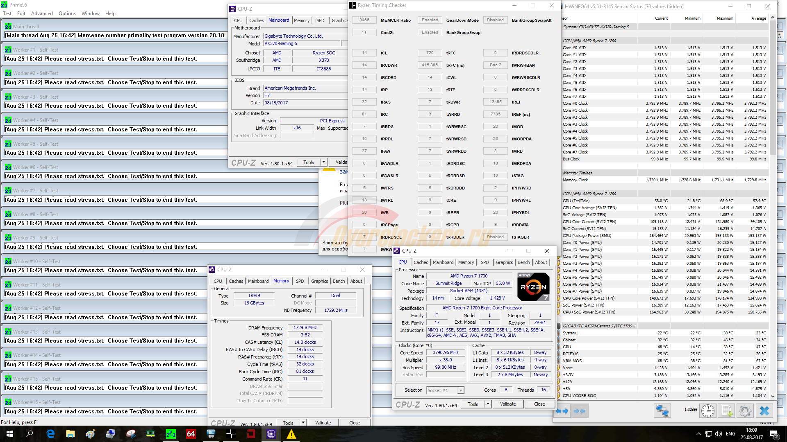Close sensors with the blue X icon

764,410
